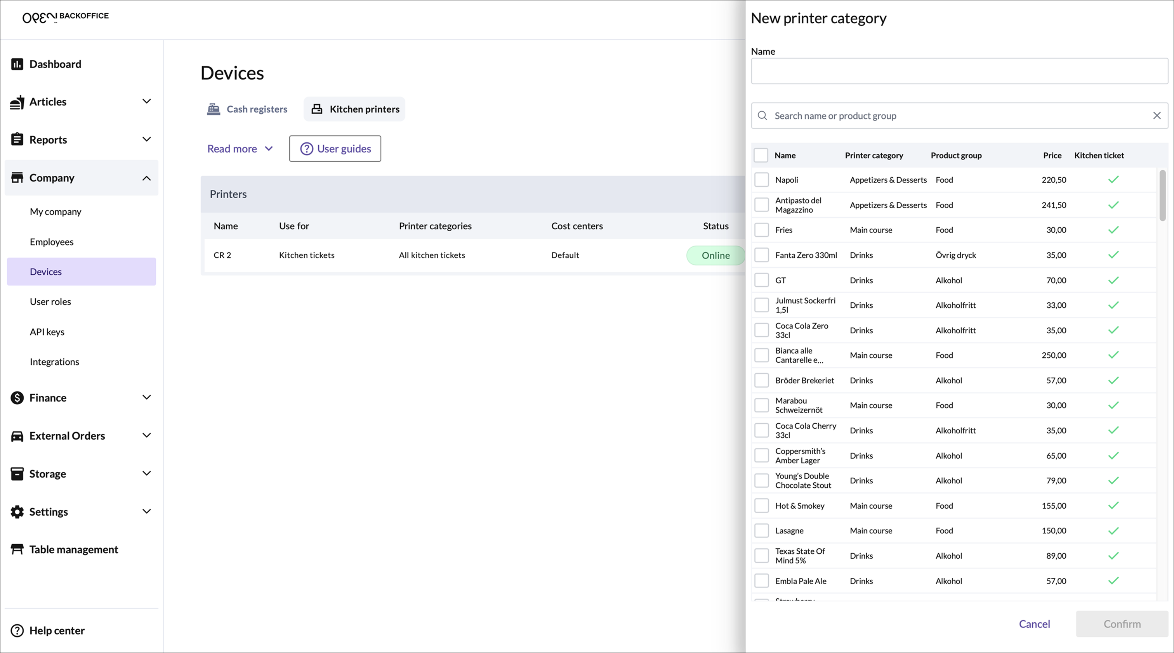The image size is (1174, 653).
Task: Click the Reports clipboard icon
Action: [17, 139]
